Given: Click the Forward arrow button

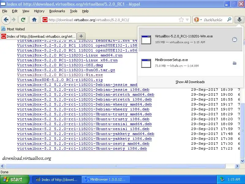Looking at the screenshot, I should (x=14, y=20).
